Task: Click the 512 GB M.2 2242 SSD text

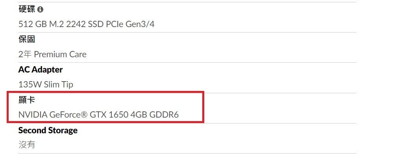Action: tap(61, 24)
